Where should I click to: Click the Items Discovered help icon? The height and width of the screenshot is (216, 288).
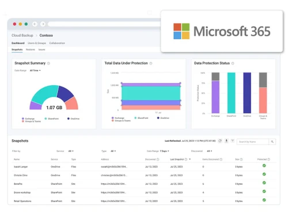tap(221, 160)
